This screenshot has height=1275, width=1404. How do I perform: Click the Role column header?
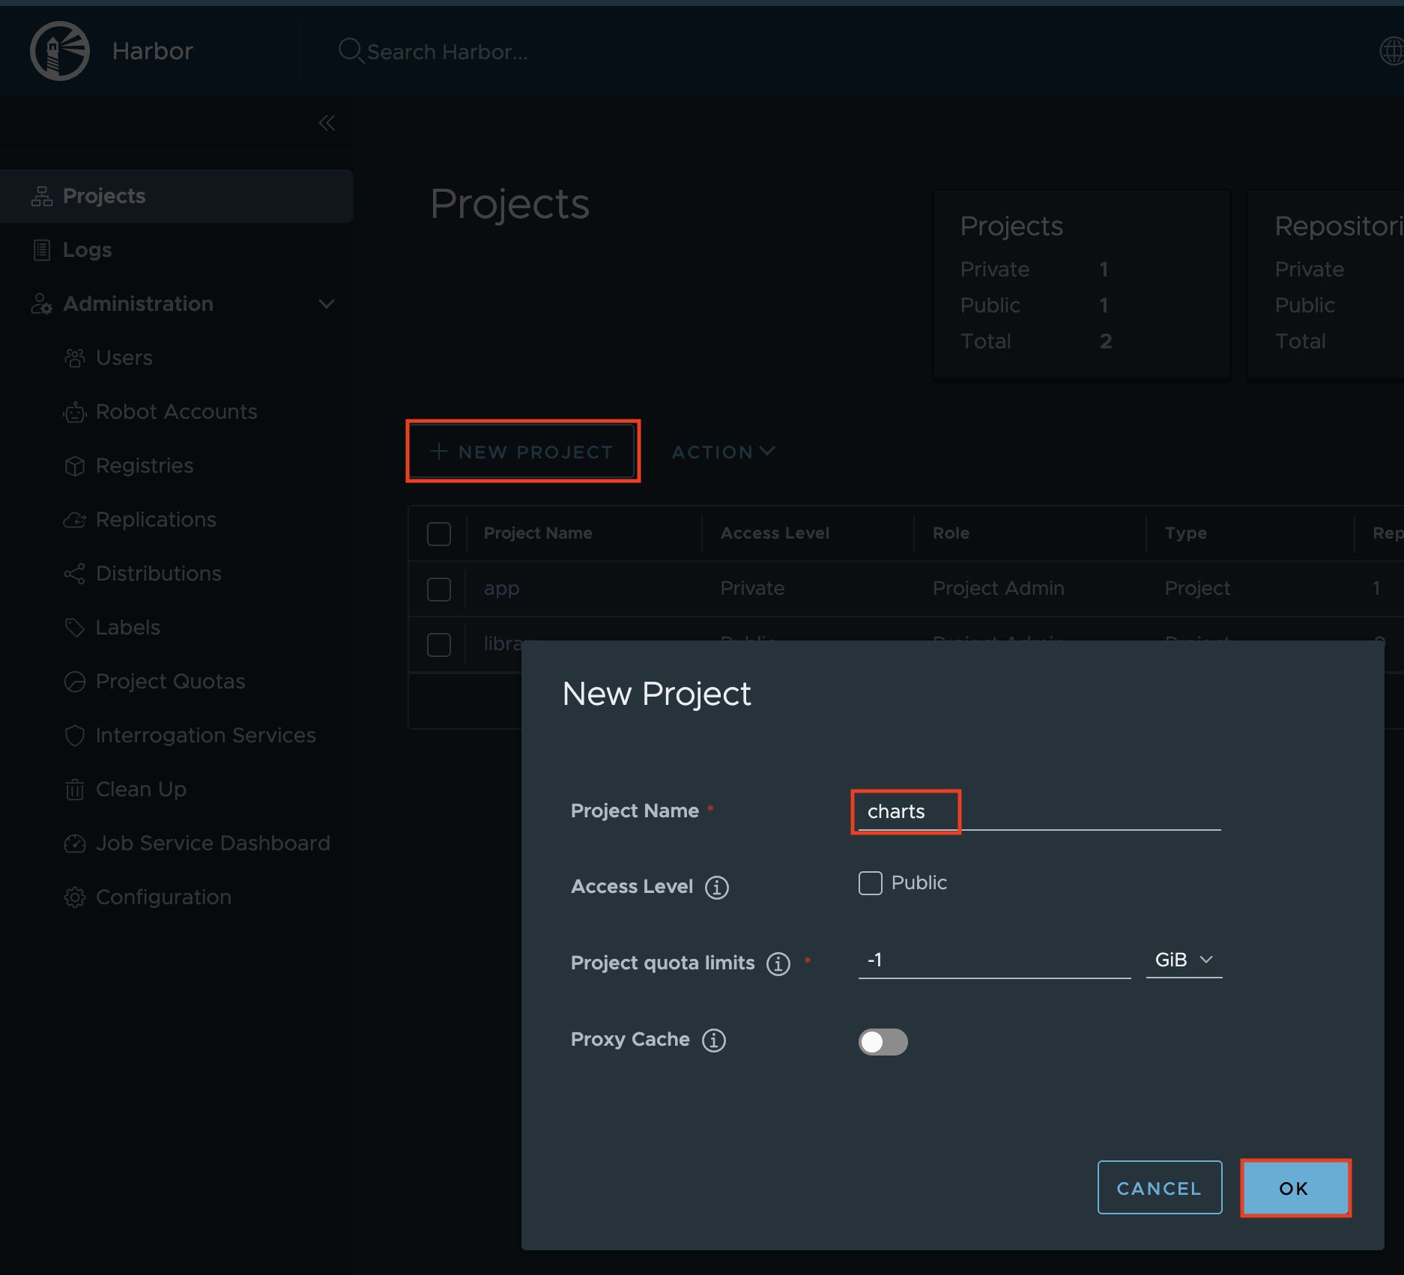pyautogui.click(x=951, y=533)
